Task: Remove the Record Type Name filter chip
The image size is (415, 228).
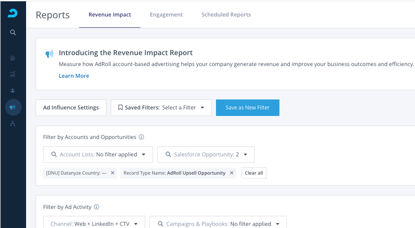Action: pos(232,173)
